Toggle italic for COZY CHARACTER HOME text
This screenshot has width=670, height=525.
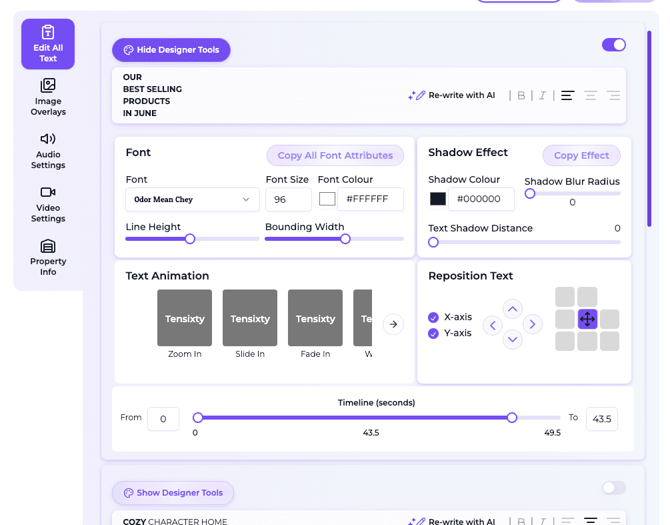point(542,521)
